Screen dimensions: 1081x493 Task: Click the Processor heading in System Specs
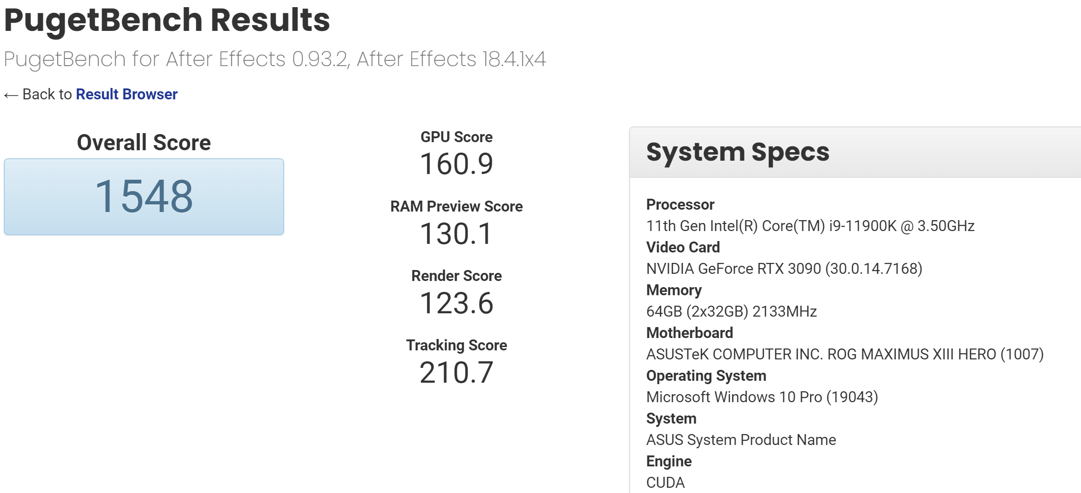(x=680, y=204)
